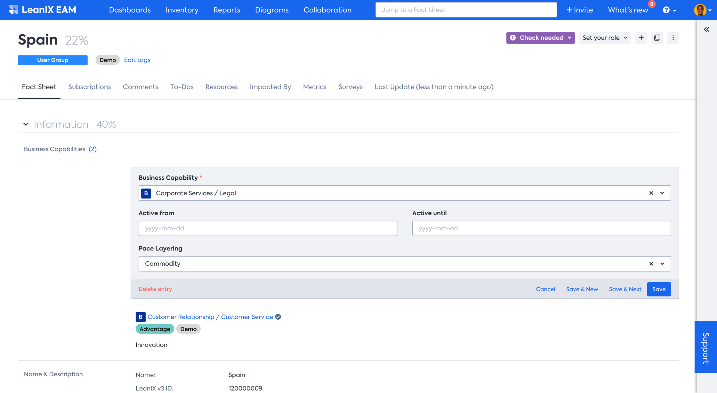Screen dimensions: 717x393
Task: Click the Demo tag beside Advantage
Action: pyautogui.click(x=188, y=329)
